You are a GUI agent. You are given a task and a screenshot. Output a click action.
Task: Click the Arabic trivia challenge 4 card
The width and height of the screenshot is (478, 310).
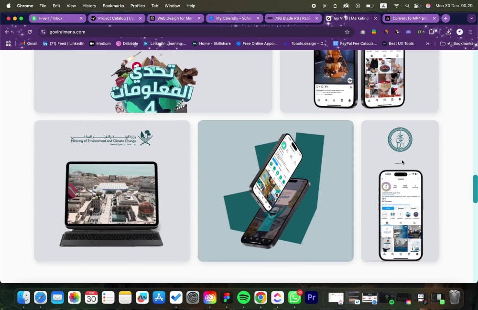click(x=153, y=81)
